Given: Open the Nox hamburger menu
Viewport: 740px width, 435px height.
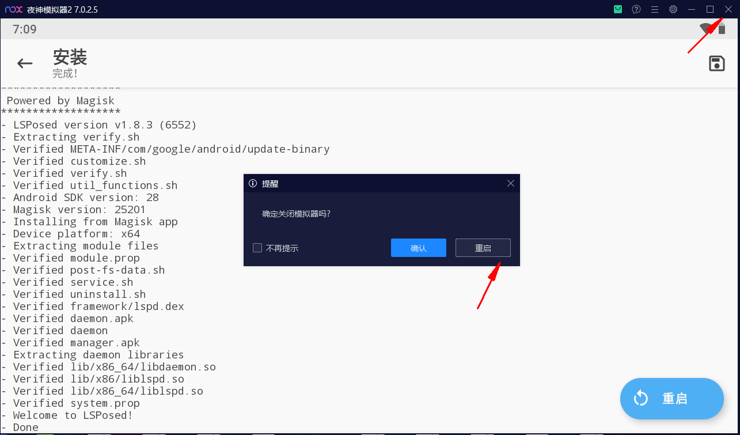Looking at the screenshot, I should click(655, 9).
